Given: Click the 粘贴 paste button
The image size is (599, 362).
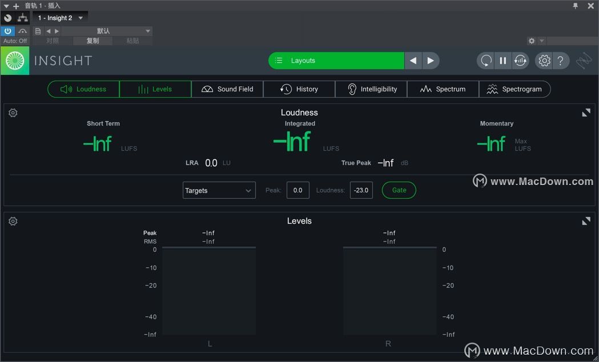Looking at the screenshot, I should coord(132,41).
